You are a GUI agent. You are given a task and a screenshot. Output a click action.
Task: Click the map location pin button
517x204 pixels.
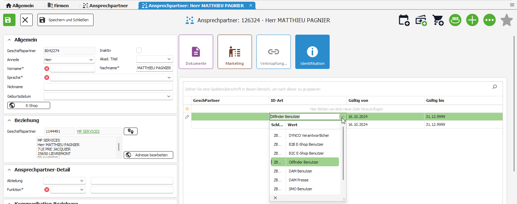(x=131, y=131)
